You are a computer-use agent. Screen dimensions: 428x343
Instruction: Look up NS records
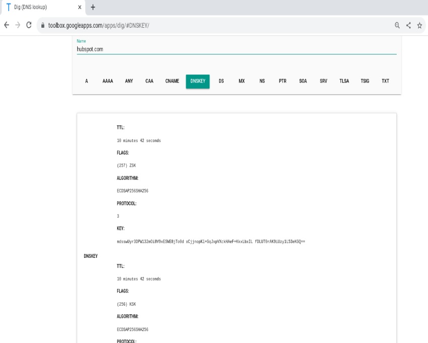(x=262, y=81)
